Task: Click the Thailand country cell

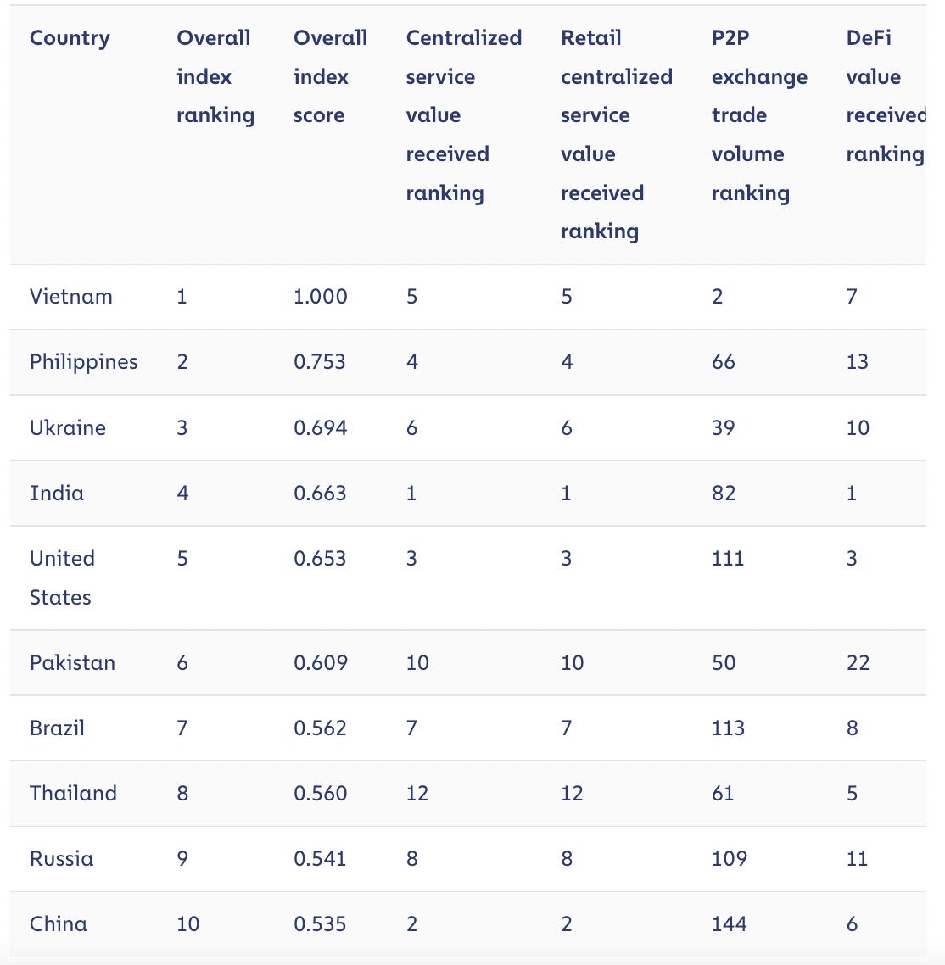Action: (x=73, y=794)
